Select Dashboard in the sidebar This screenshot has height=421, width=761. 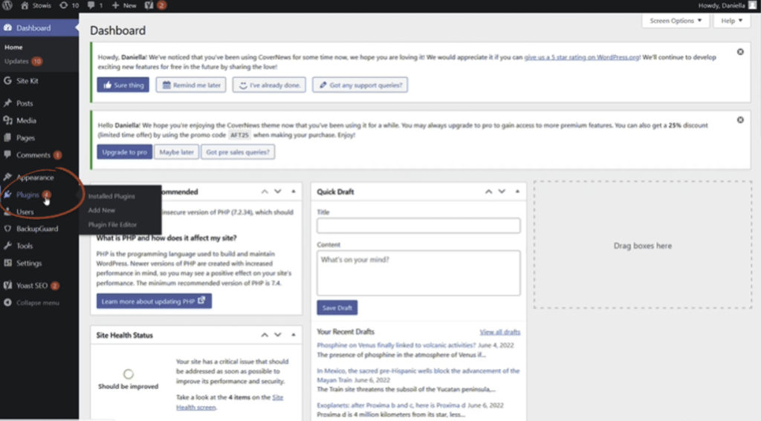tap(39, 27)
